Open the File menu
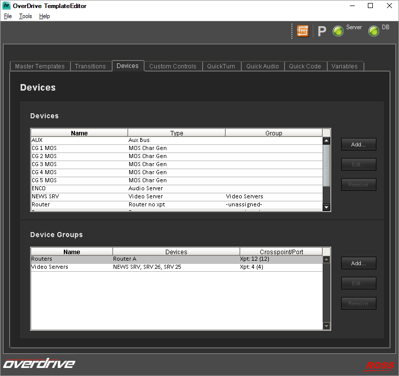 point(8,16)
